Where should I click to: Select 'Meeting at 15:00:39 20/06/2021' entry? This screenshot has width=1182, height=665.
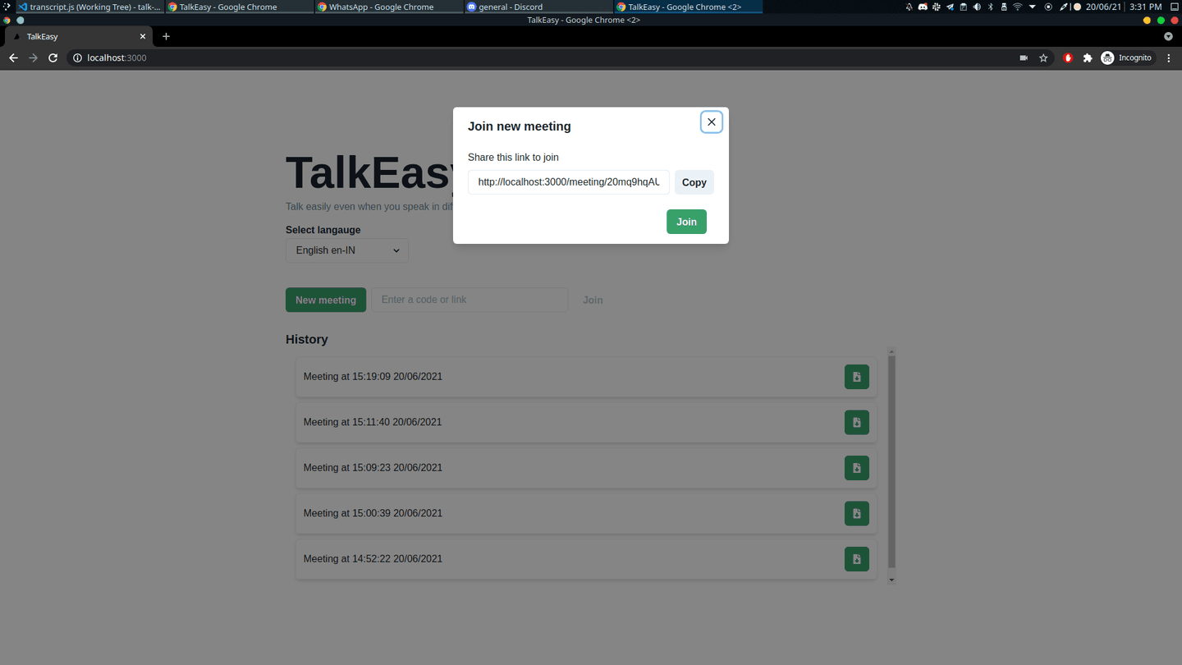click(586, 513)
